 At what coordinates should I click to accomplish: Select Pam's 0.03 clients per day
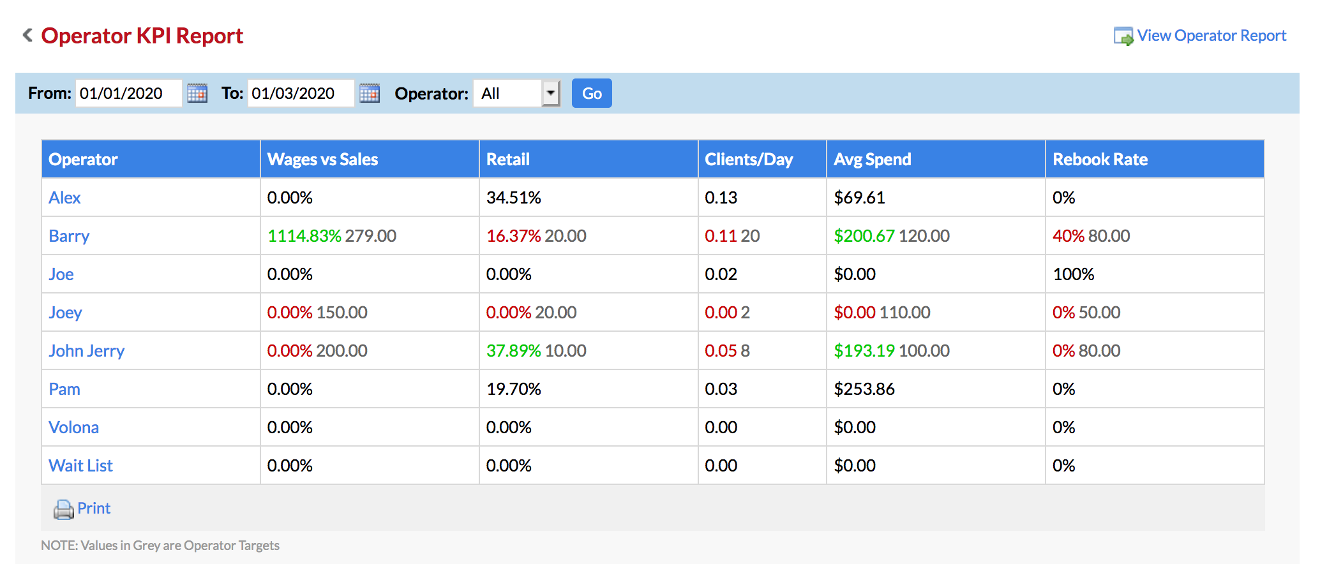[721, 389]
